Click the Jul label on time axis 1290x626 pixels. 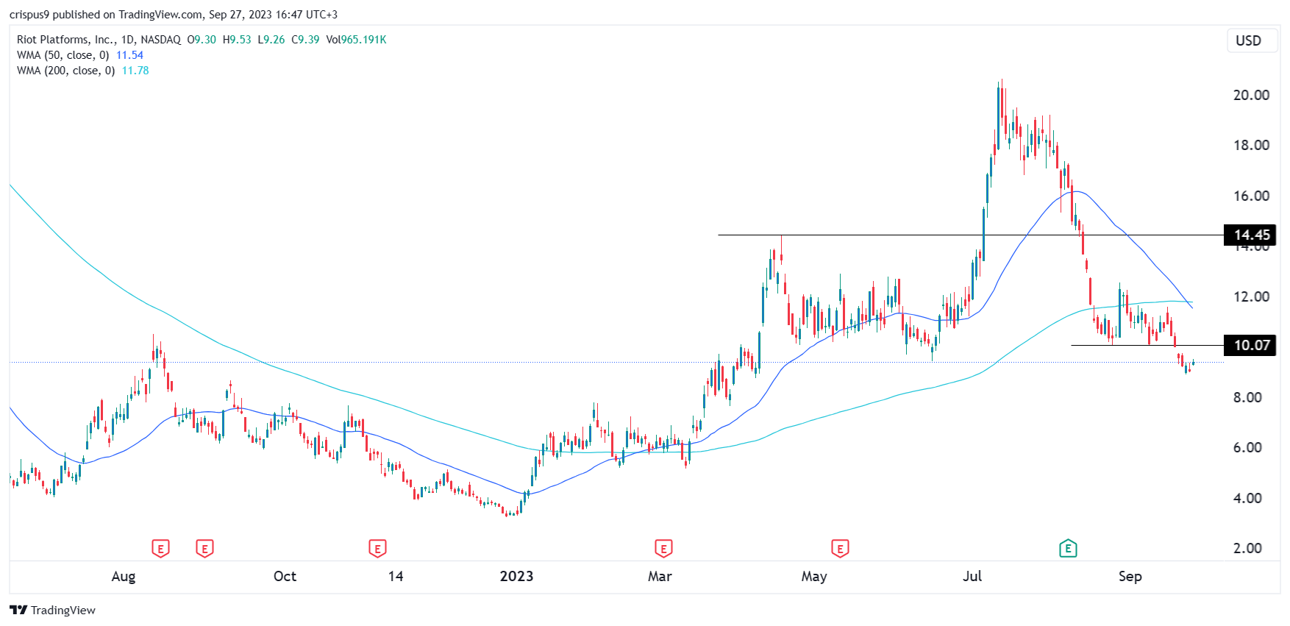click(972, 576)
